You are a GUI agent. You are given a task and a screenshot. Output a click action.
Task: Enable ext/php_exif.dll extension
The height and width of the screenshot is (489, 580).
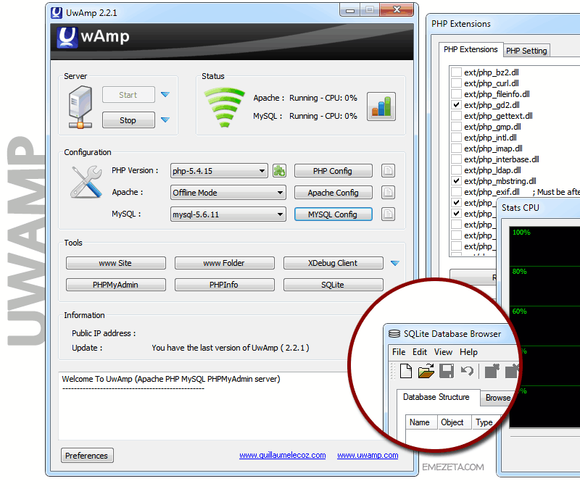457,192
